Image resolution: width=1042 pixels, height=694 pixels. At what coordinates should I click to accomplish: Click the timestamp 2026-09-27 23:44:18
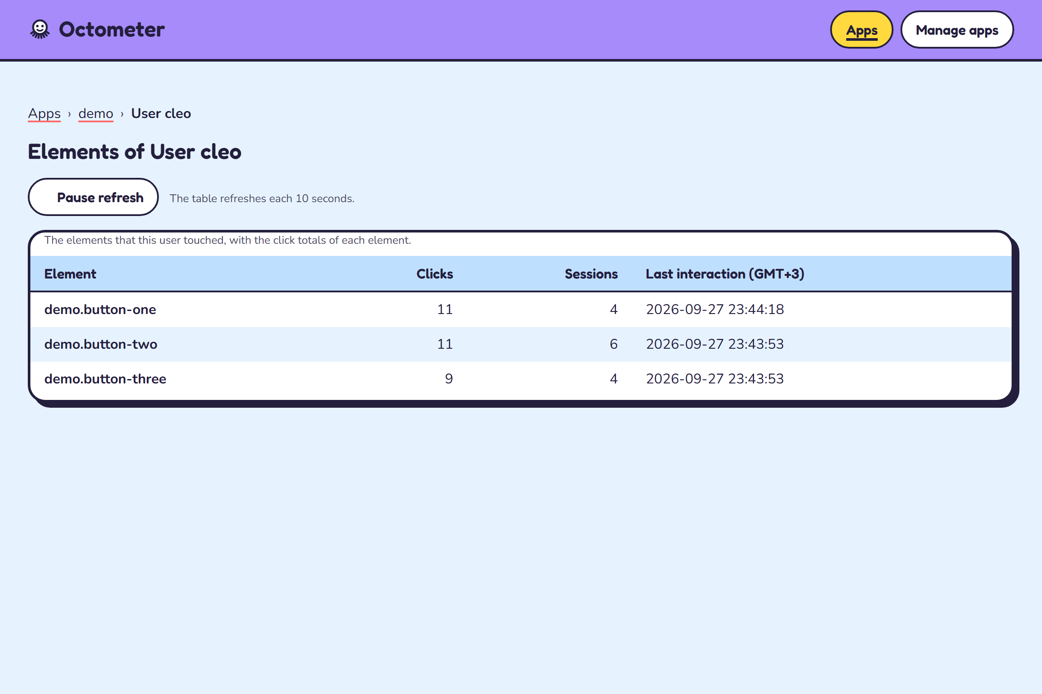coord(715,309)
